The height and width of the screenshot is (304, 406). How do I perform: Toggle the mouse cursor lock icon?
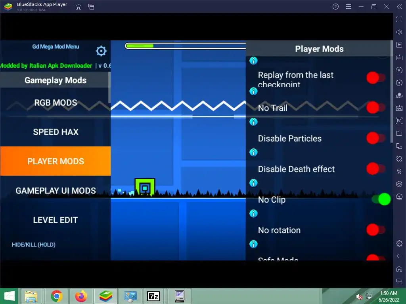tap(399, 45)
